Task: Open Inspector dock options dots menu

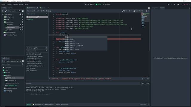Action: pos(189,8)
